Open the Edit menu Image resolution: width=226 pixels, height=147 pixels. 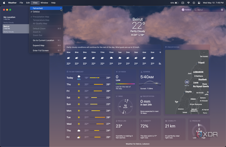coord(28,3)
